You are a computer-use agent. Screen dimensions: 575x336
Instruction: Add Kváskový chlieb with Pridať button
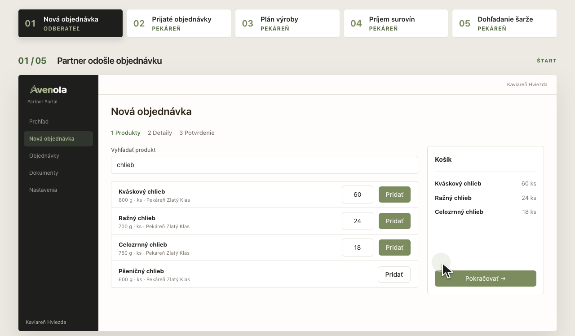[x=394, y=195]
